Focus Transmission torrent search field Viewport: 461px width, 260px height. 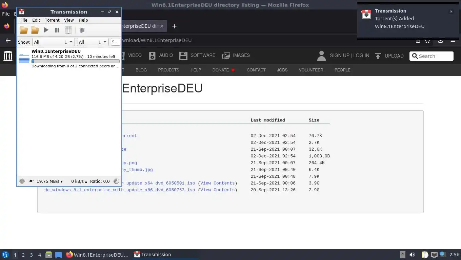pos(115,42)
